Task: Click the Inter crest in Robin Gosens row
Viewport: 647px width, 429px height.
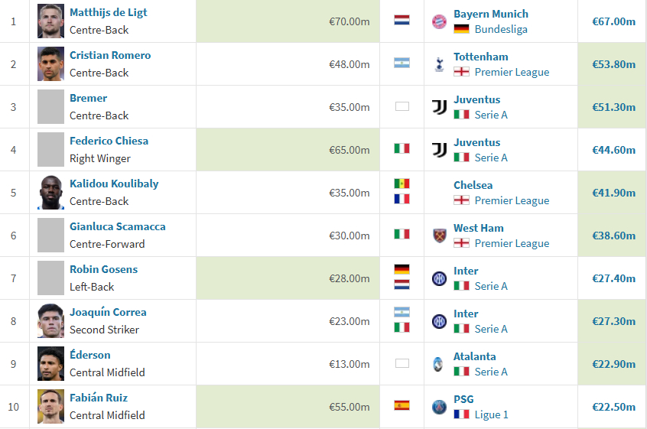Action: 439,278
